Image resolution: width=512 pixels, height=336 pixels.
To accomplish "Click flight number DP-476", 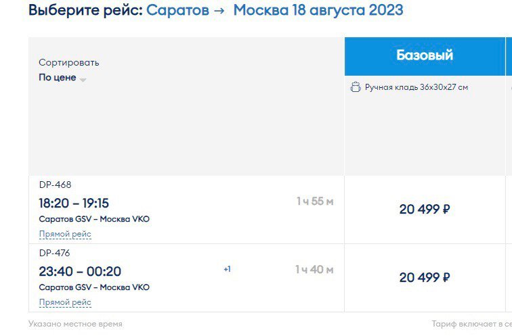I will point(55,254).
